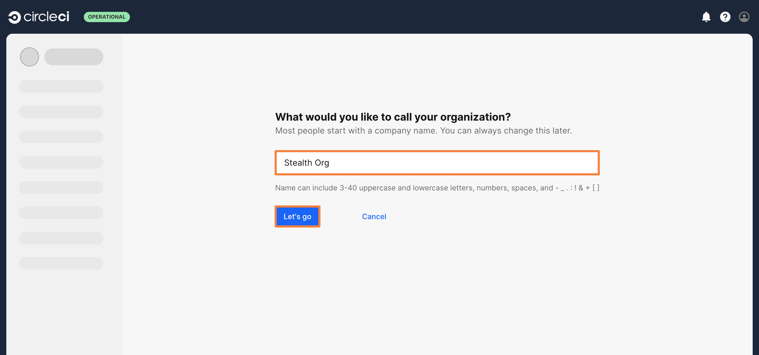Click the CircleCI logo in header
The width and height of the screenshot is (759, 355).
pos(38,17)
